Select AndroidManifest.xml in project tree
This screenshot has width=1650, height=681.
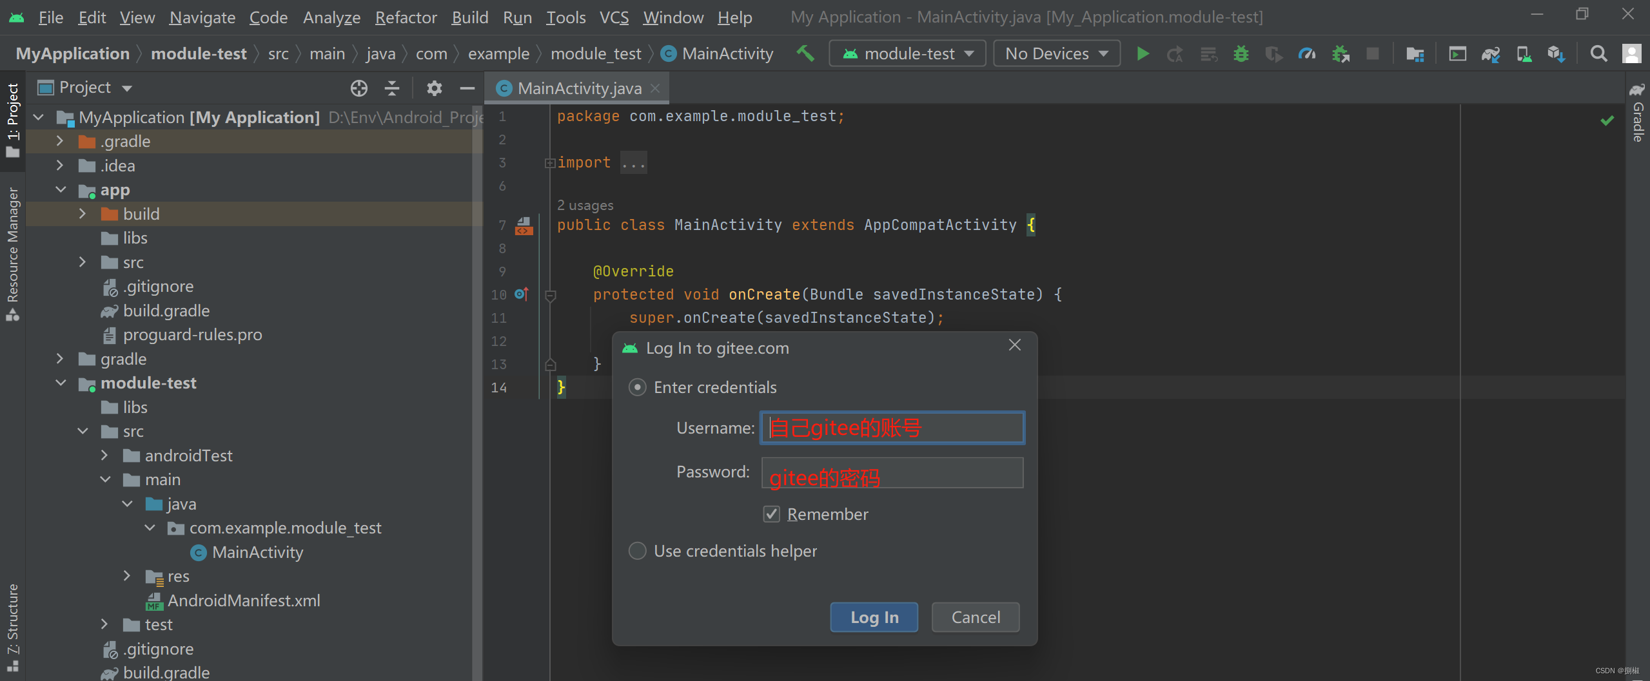244,600
